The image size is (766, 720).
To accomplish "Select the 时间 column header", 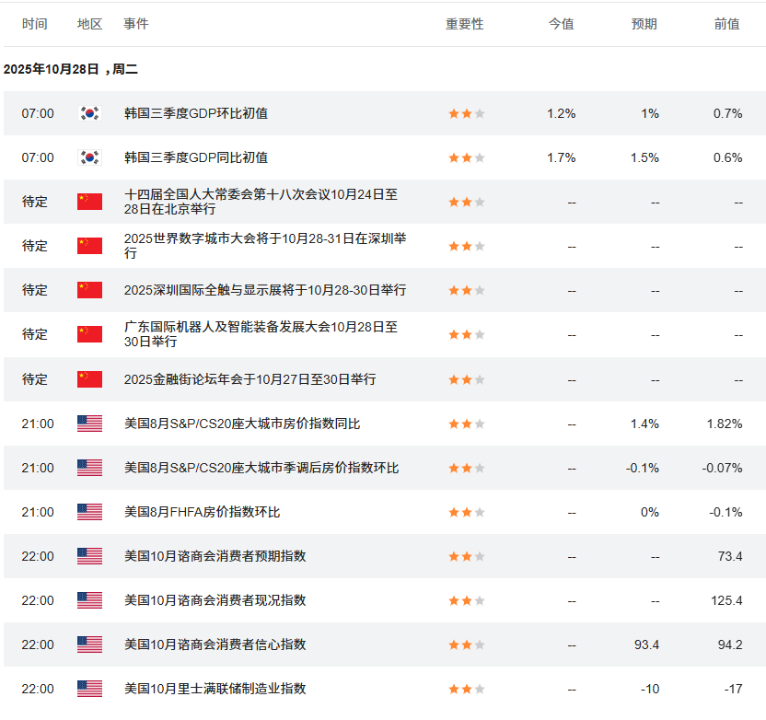I will (35, 24).
